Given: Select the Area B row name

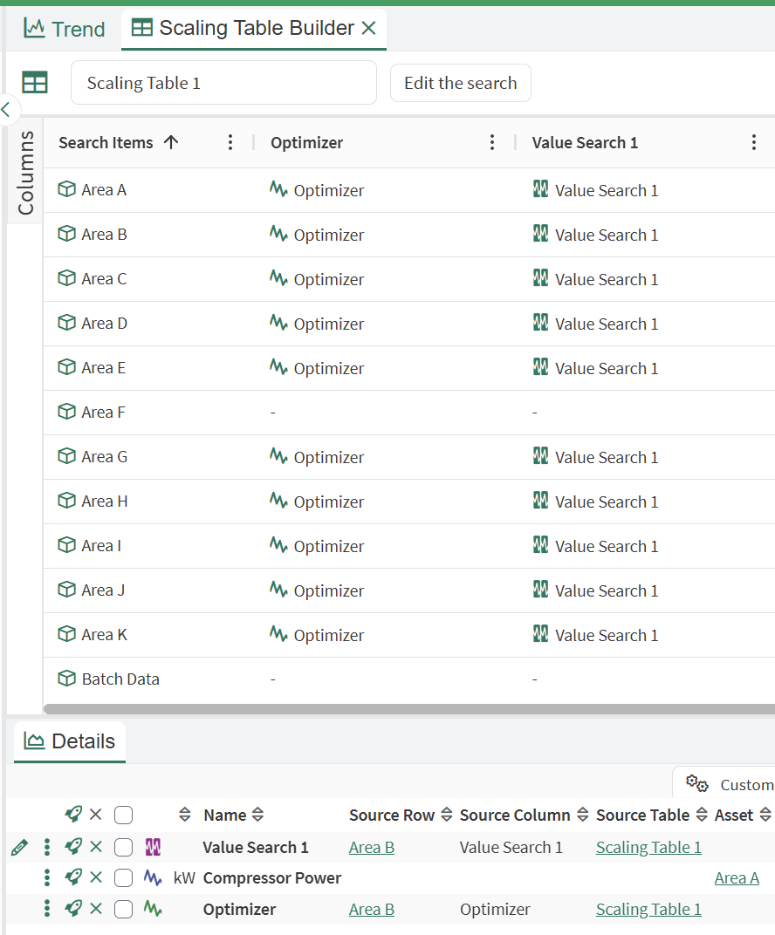Looking at the screenshot, I should point(105,235).
